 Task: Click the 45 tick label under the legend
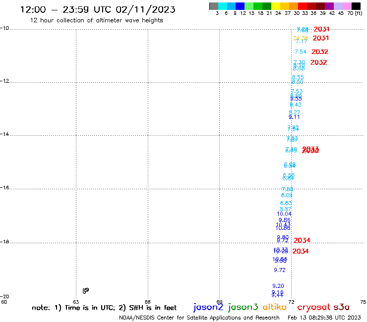click(x=341, y=13)
